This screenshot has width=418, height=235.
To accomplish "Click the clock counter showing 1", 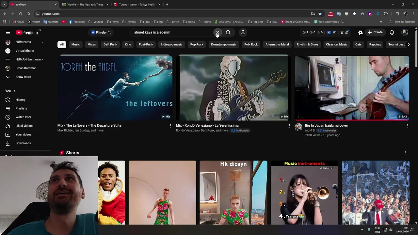I will pyautogui.click(x=305, y=32).
